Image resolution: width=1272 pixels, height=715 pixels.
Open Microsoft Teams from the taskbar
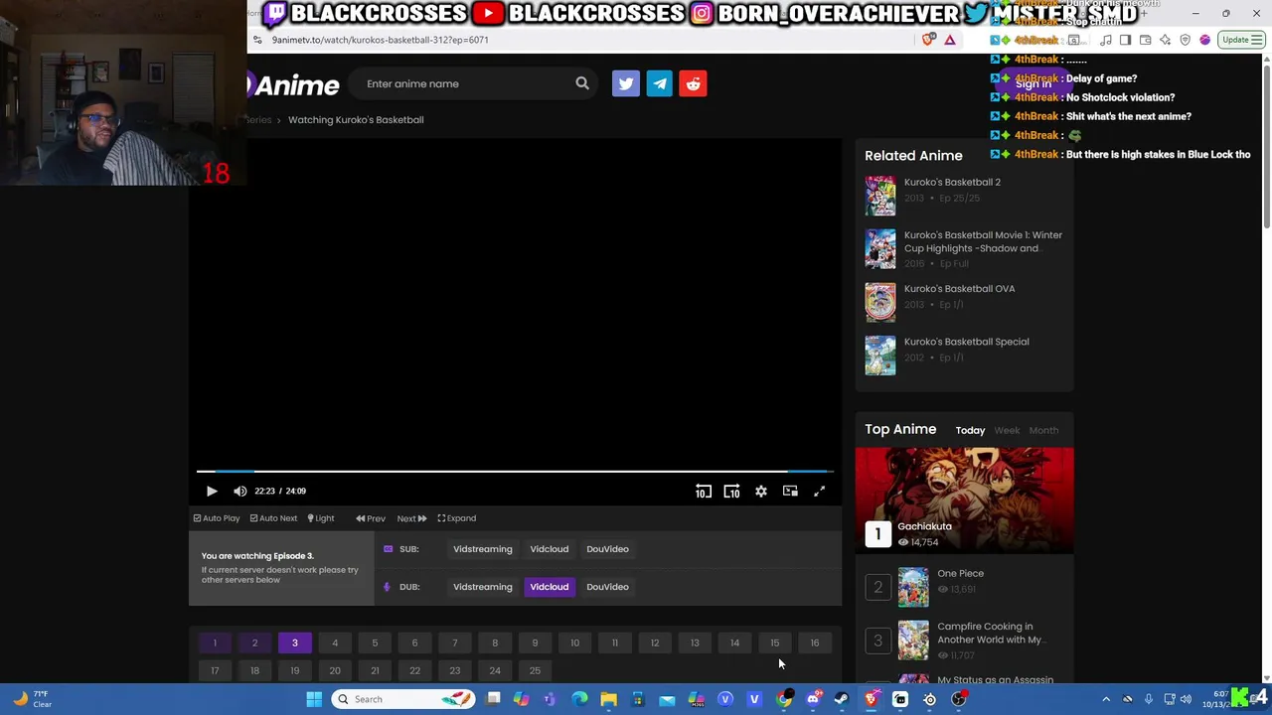click(550, 699)
